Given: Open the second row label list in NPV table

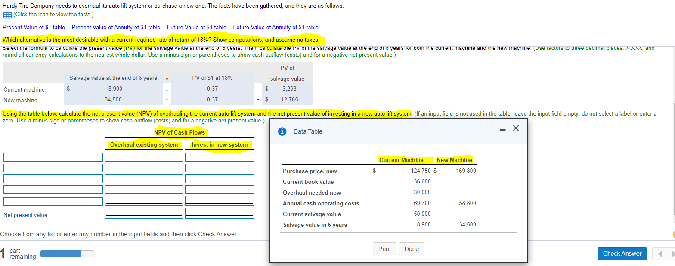Looking at the screenshot, I should coord(53,168).
